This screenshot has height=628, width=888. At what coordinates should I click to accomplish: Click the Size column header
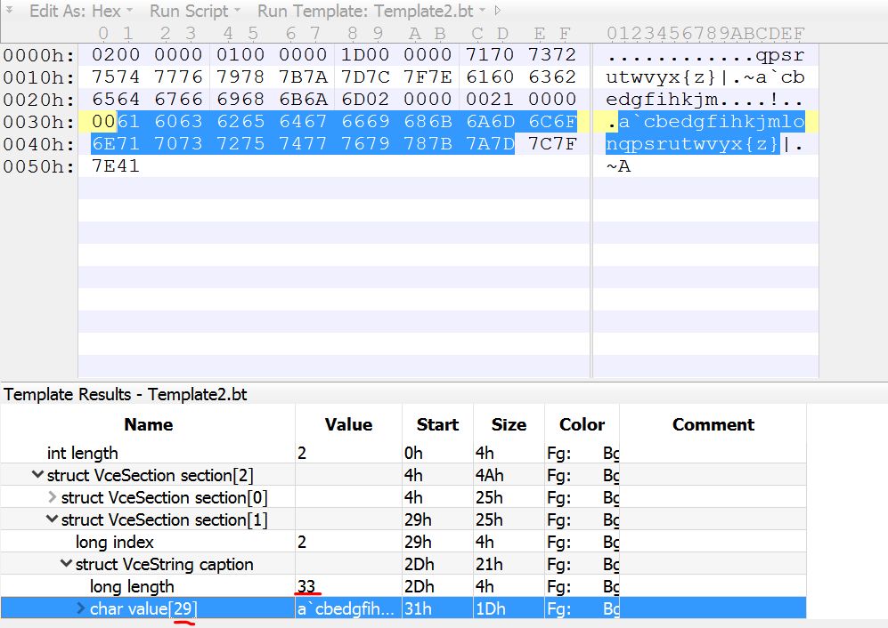coord(509,424)
